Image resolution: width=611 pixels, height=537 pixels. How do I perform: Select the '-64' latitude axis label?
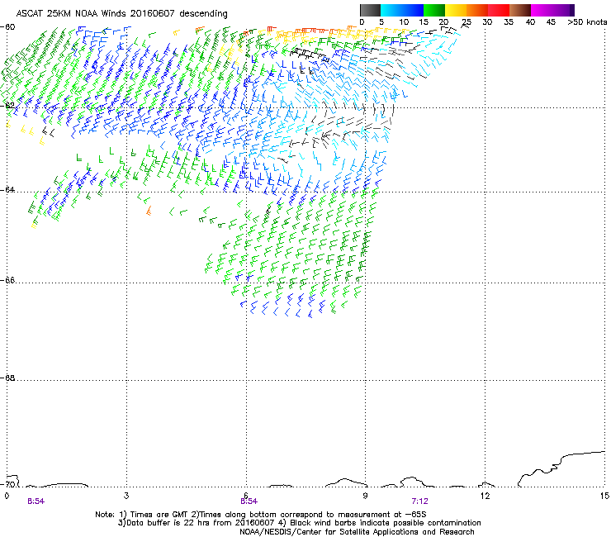tap(7, 189)
